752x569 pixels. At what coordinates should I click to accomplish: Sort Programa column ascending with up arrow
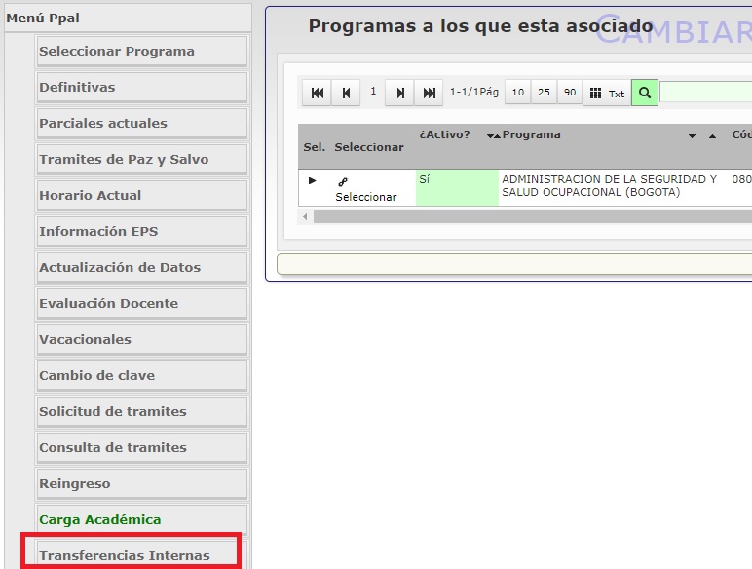(712, 136)
